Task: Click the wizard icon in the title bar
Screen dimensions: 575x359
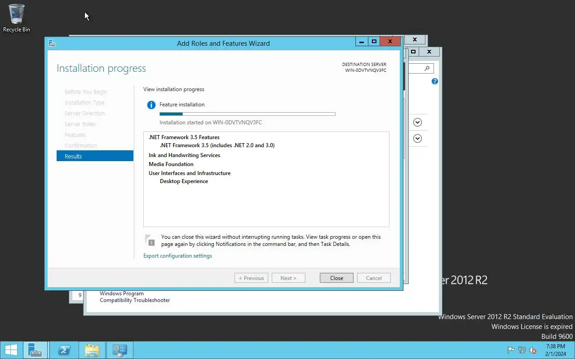Action: (x=52, y=44)
